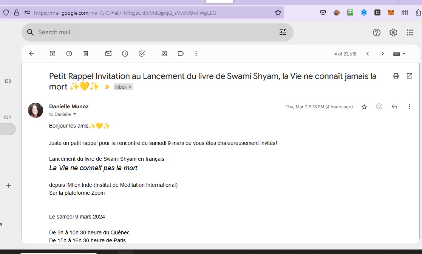Toggle the importance marker next to the subject
The image size is (422, 254).
pyautogui.click(x=107, y=87)
